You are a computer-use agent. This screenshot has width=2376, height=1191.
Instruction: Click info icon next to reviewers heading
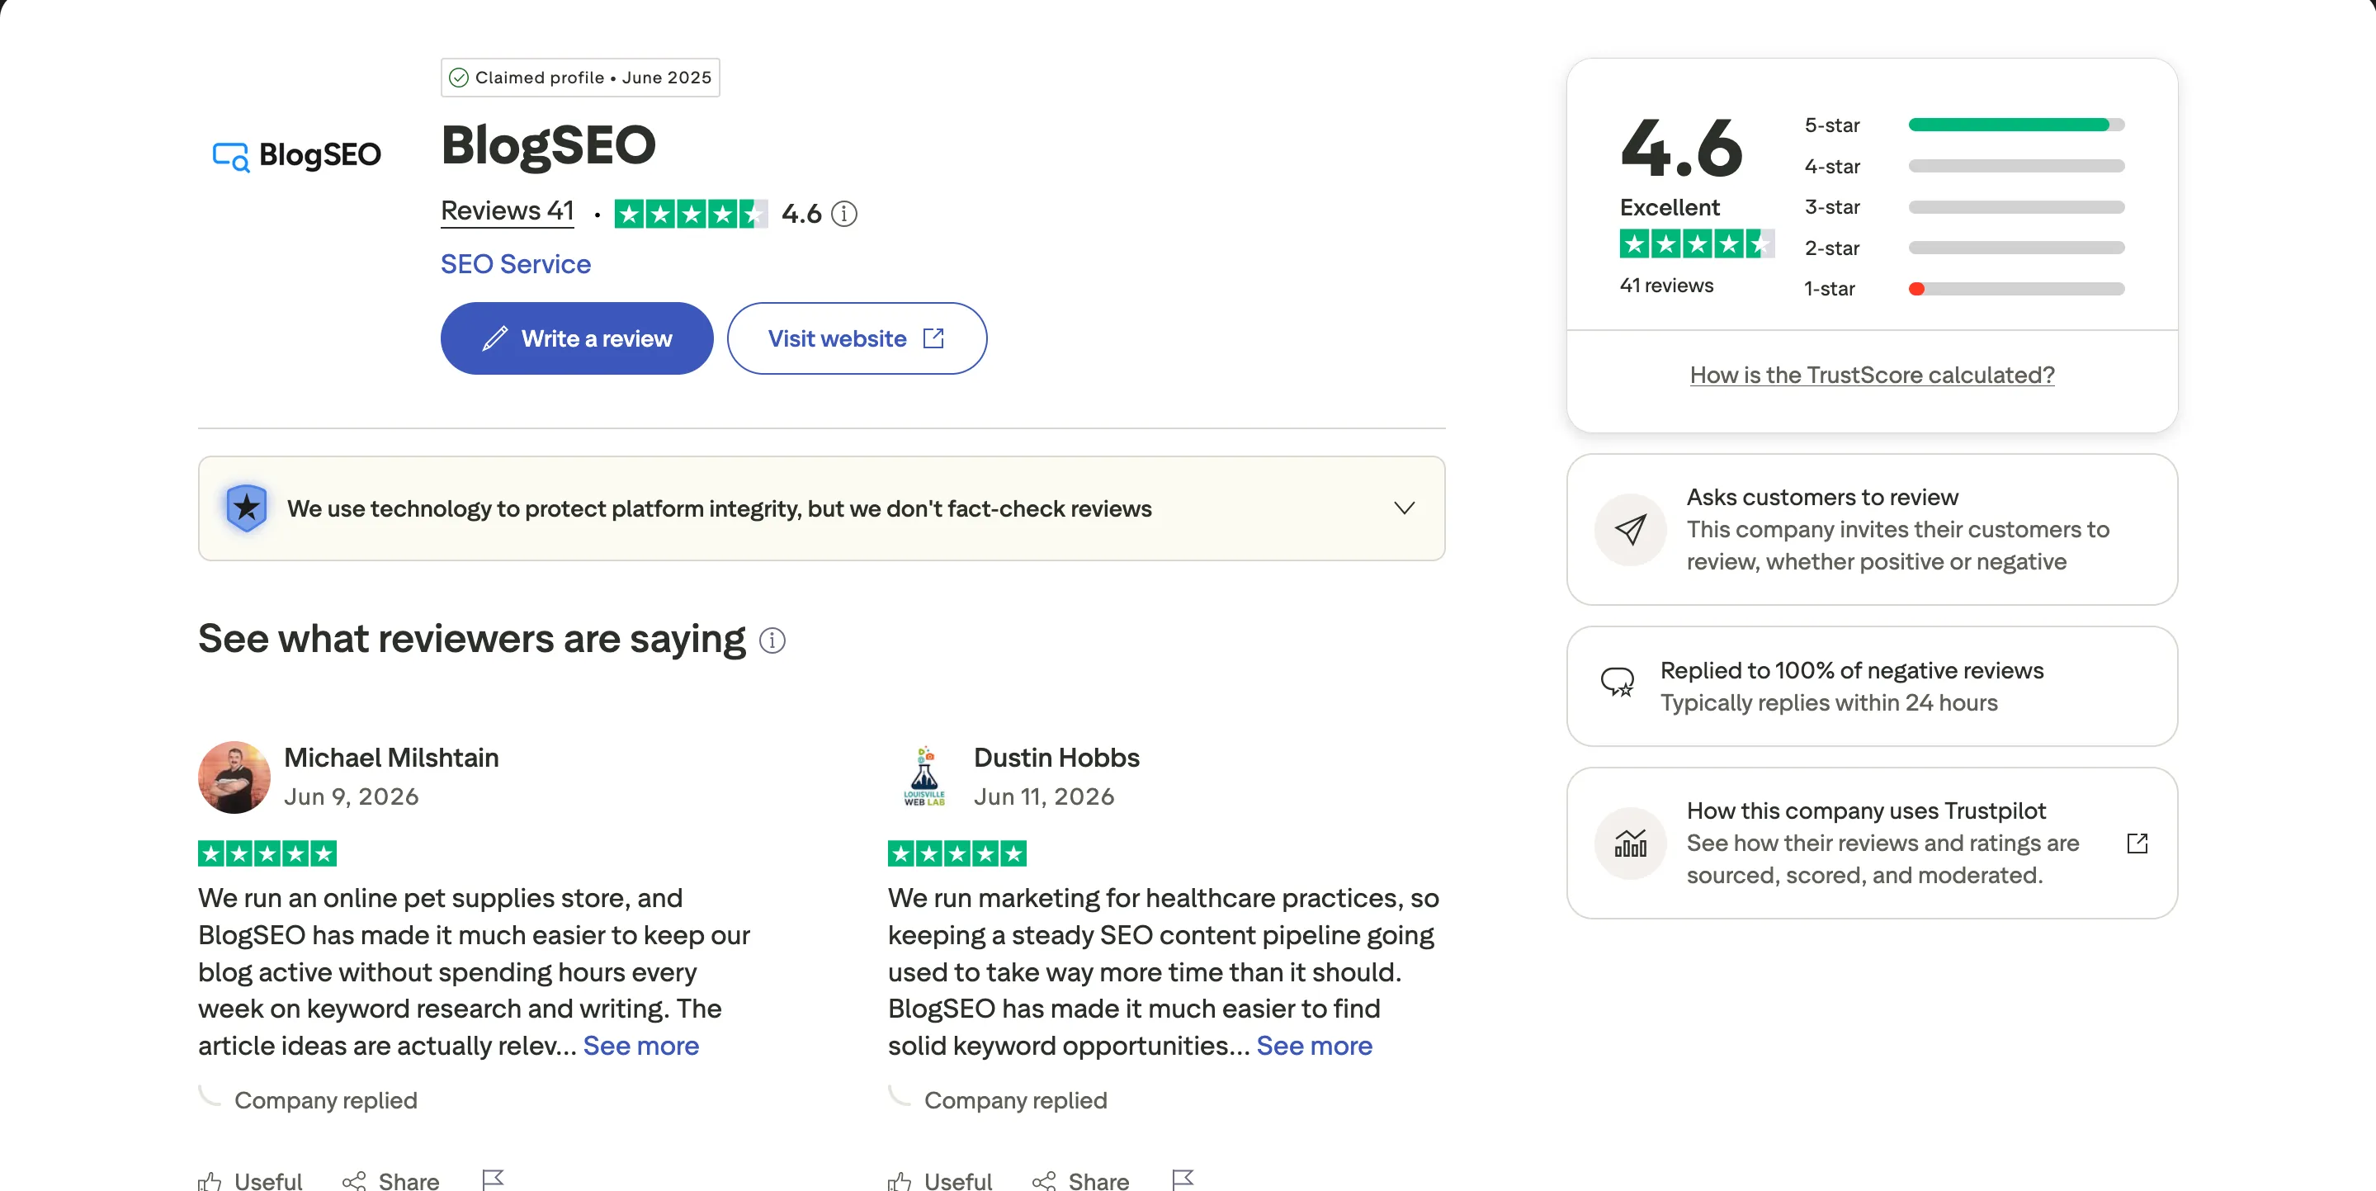(x=772, y=640)
